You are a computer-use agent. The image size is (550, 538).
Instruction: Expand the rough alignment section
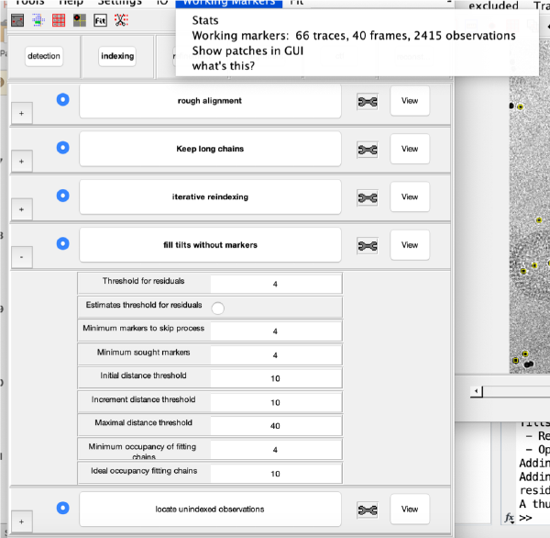click(22, 113)
